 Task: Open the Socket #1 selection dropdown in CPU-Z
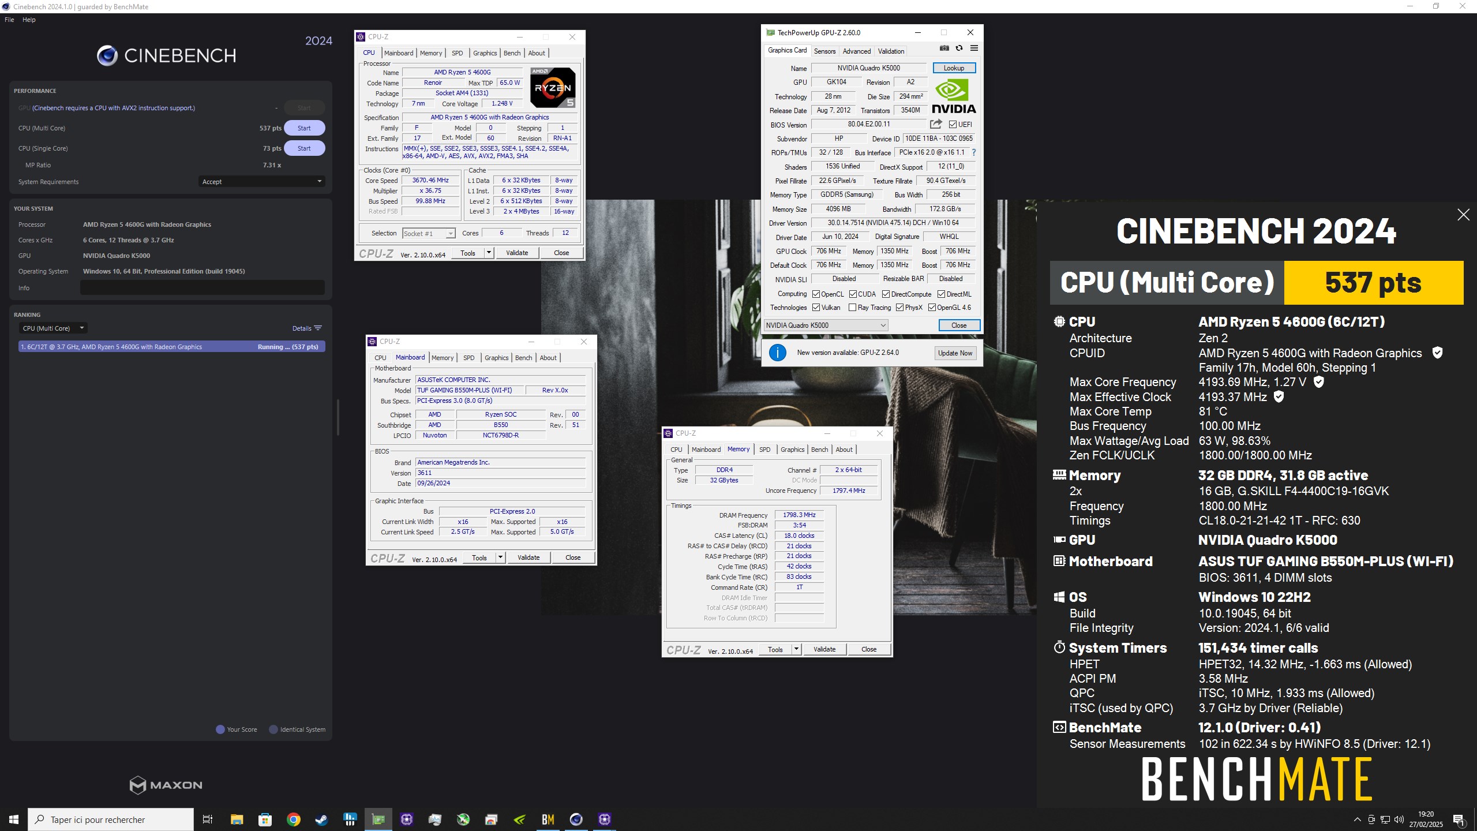pos(429,233)
